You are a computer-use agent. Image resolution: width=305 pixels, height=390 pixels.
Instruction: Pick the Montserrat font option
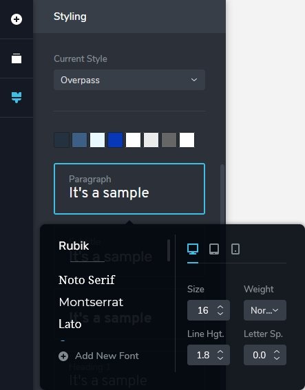click(x=91, y=302)
